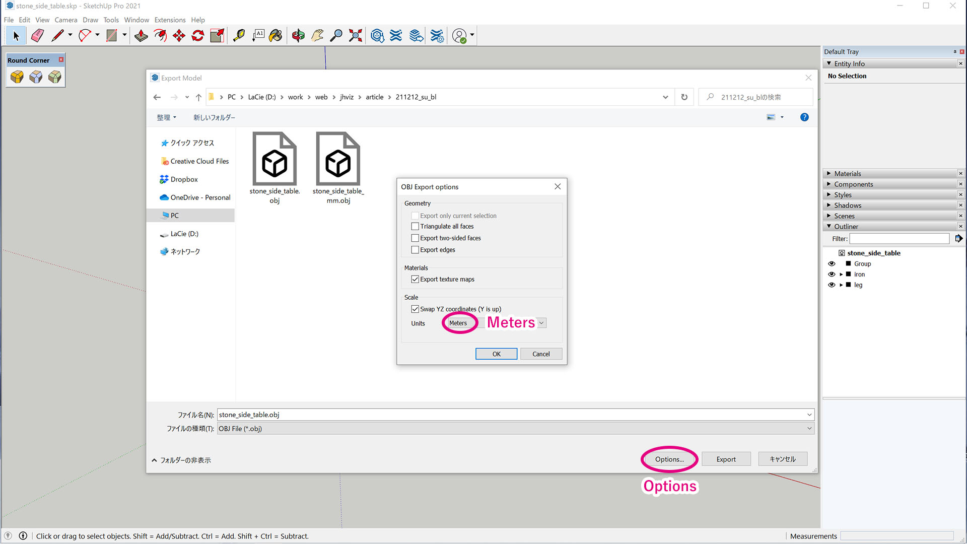Viewport: 967px width, 544px height.
Task: Toggle visibility of iron group
Action: (x=832, y=275)
